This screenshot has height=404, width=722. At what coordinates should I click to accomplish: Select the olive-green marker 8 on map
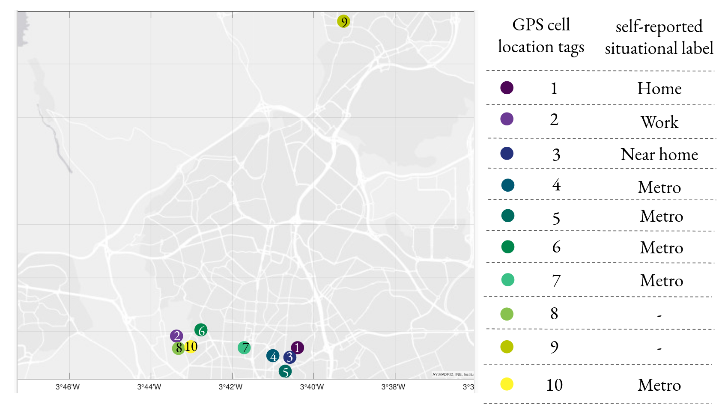178,348
